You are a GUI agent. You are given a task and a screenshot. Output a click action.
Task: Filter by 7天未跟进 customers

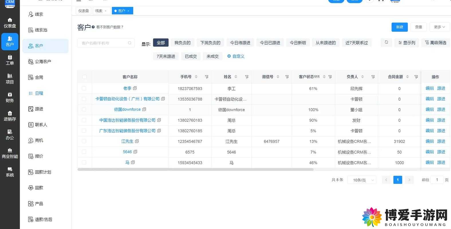(x=166, y=56)
